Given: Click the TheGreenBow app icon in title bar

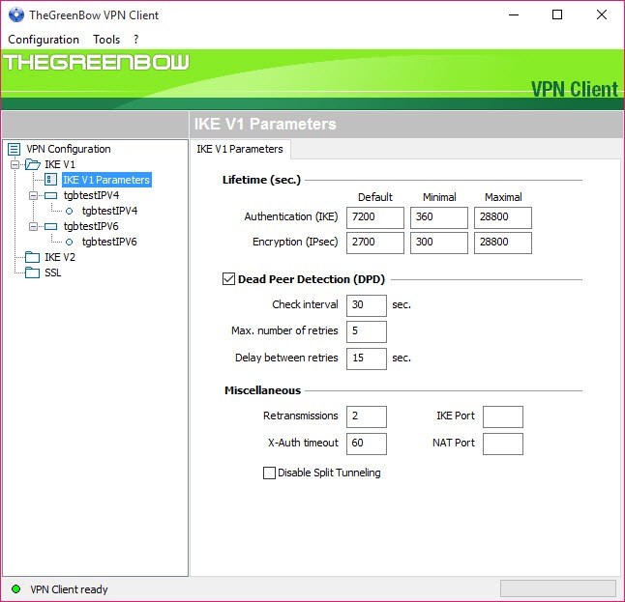Looking at the screenshot, I should pos(16,15).
